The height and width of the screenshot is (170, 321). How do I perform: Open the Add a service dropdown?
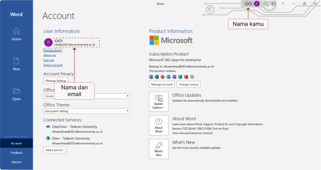click(x=55, y=150)
